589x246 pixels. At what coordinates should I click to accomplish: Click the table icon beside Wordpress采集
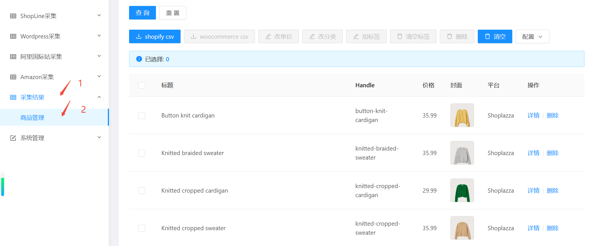tap(13, 36)
